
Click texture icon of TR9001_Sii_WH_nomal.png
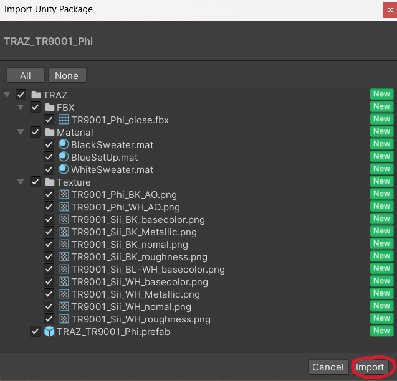(64, 306)
